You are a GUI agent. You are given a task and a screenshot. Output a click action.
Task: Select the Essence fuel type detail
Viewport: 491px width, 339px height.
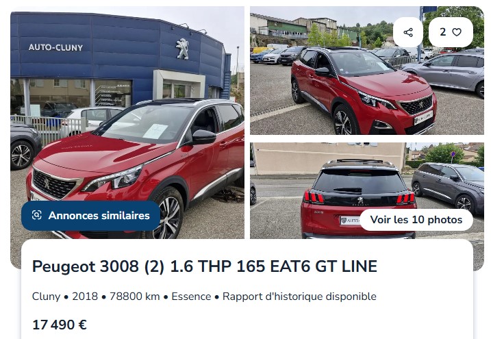coord(191,296)
